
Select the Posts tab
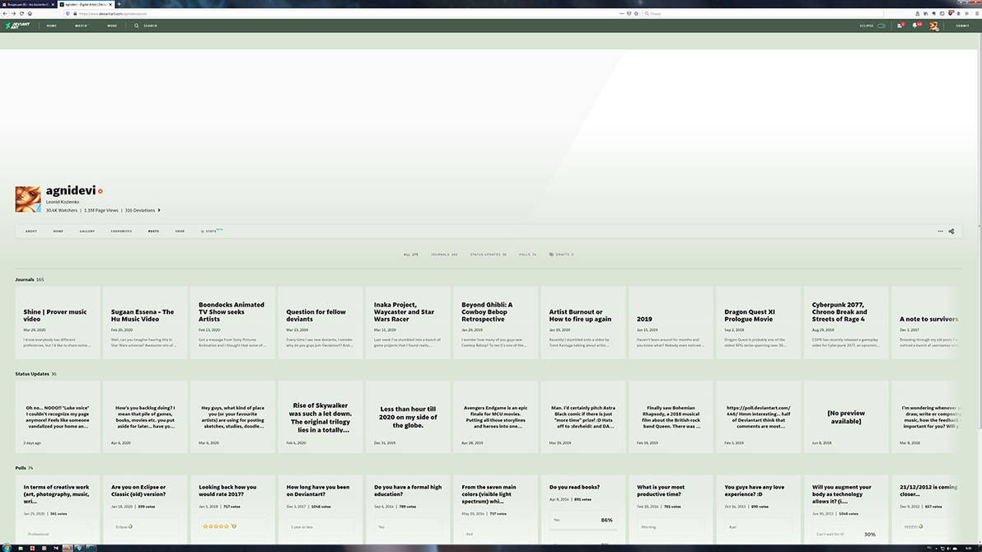click(153, 232)
